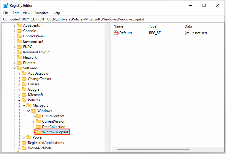Expand the AppDataLow key
226x154 pixels.
(x=19, y=74)
